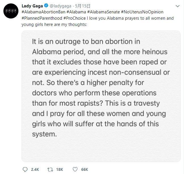This screenshot has width=184, height=174.
Task: Click the blue verified badge
Action: pyautogui.click(x=46, y=6)
